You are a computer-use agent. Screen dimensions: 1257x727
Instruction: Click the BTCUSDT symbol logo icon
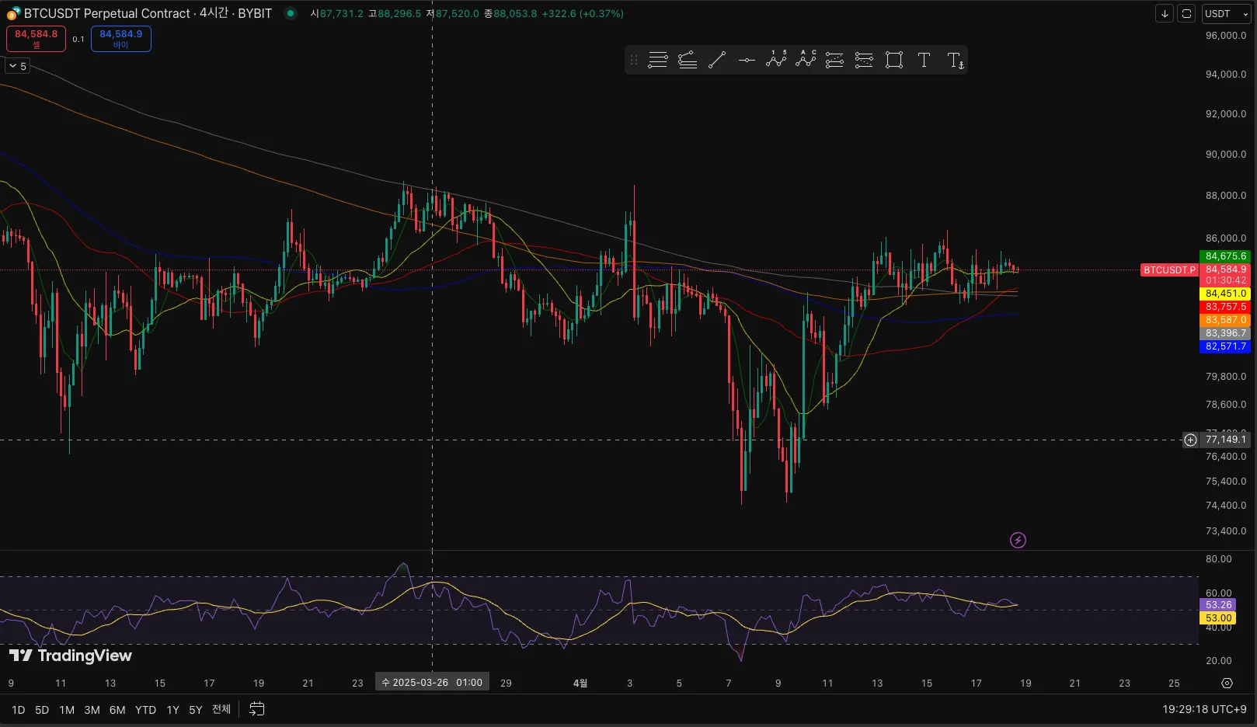click(13, 13)
